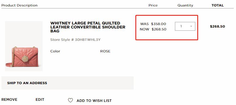Click the Price column header
Screen dimensions: 236x105
pos(153,5)
